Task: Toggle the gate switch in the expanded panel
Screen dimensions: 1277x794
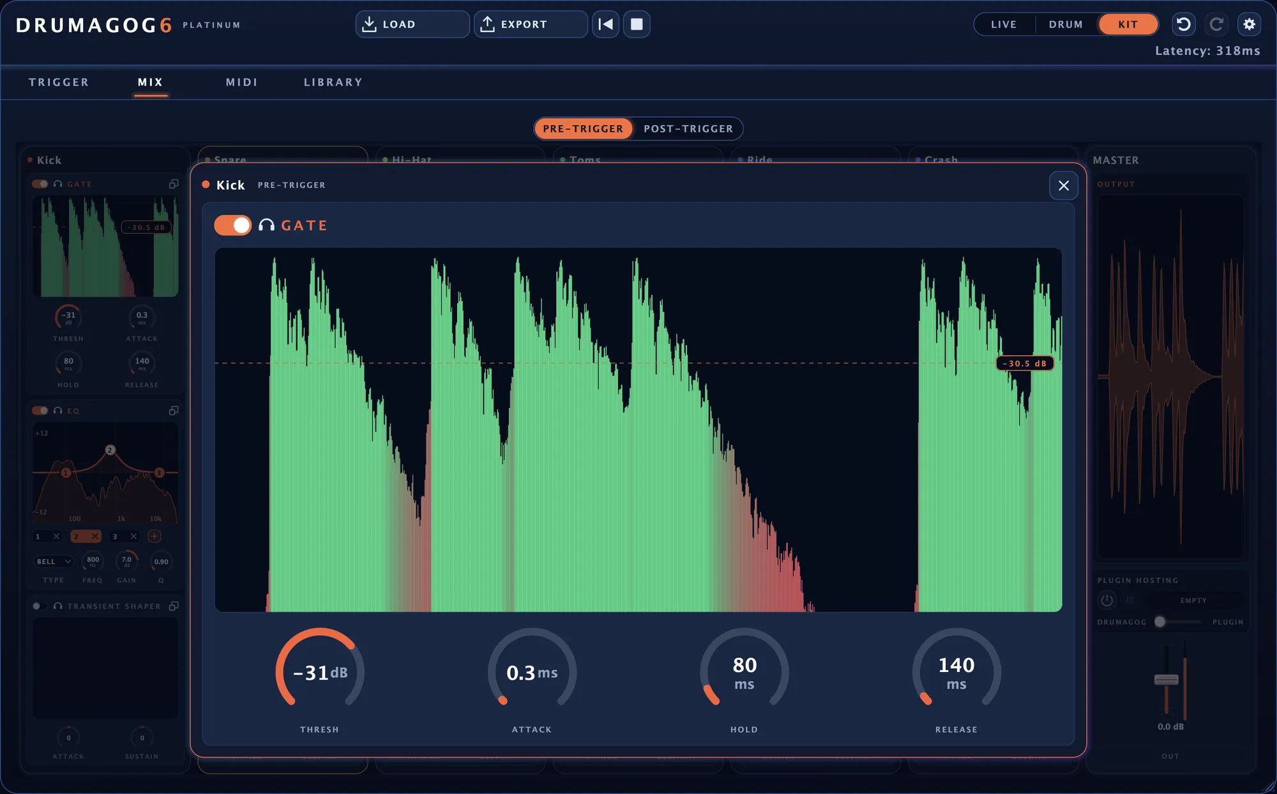Action: pos(233,225)
